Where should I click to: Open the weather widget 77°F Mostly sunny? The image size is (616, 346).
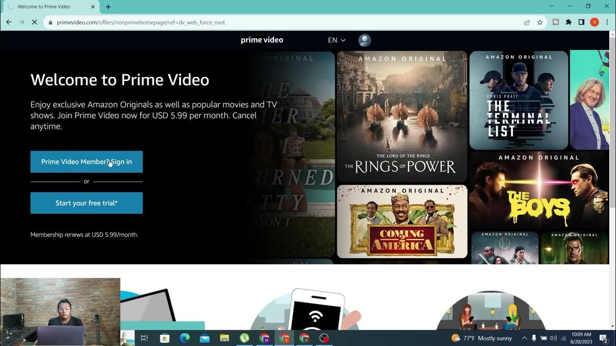[482, 338]
